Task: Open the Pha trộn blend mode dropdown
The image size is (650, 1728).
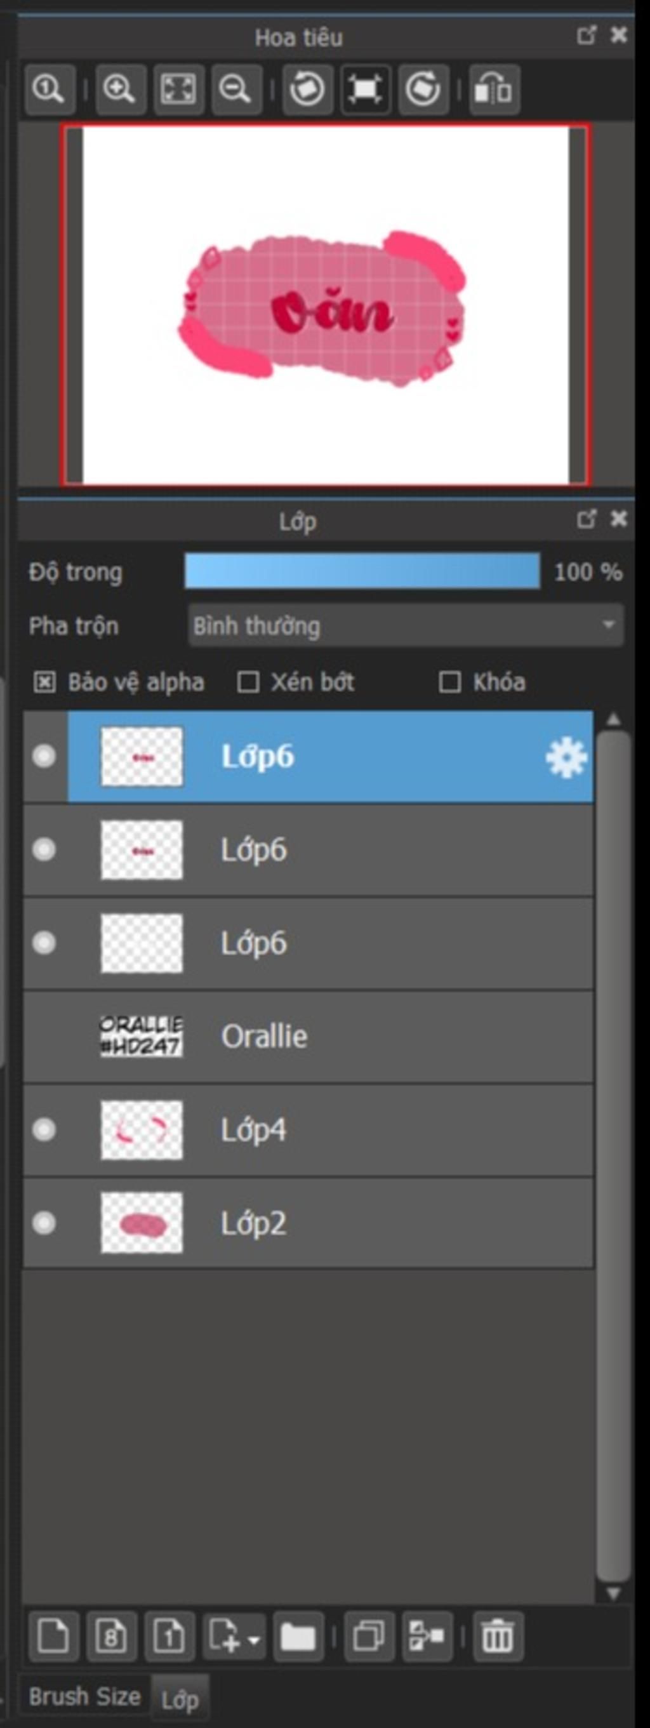Action: point(406,625)
